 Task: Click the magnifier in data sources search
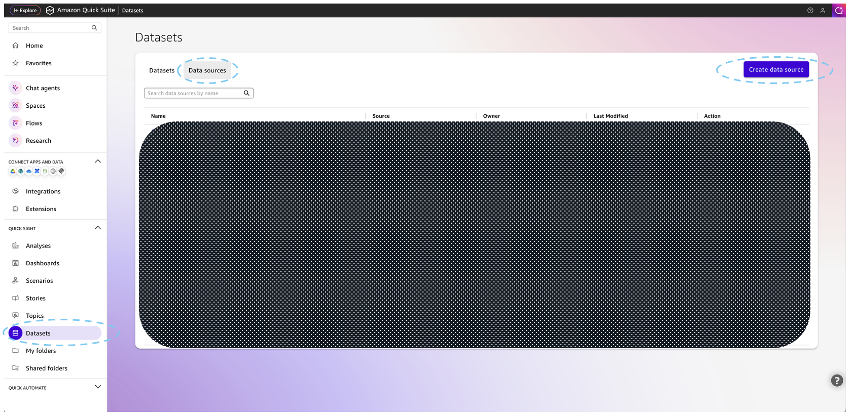tap(246, 93)
